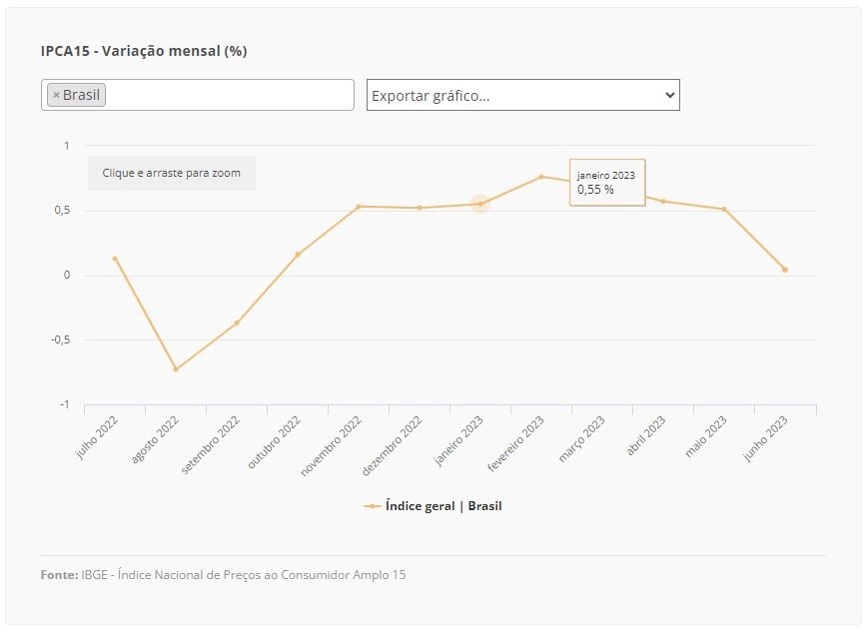Select the julho 2022 data point
The image size is (867, 632).
coord(115,259)
